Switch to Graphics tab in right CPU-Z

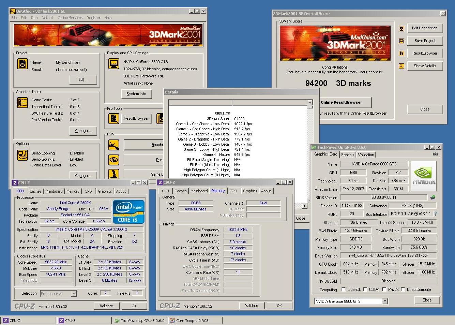click(x=250, y=191)
